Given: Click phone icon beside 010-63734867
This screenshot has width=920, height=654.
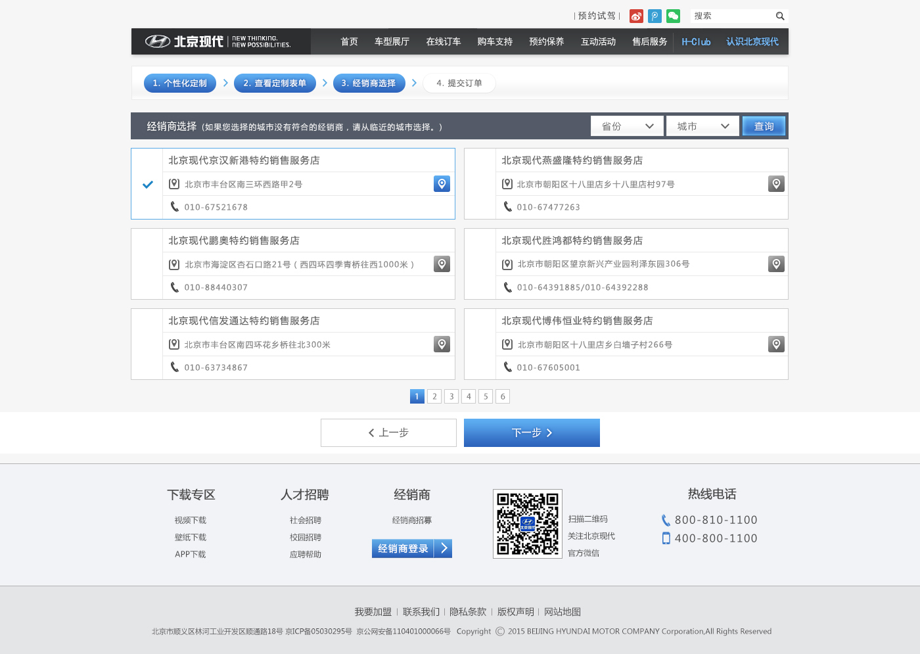Looking at the screenshot, I should click(x=174, y=367).
